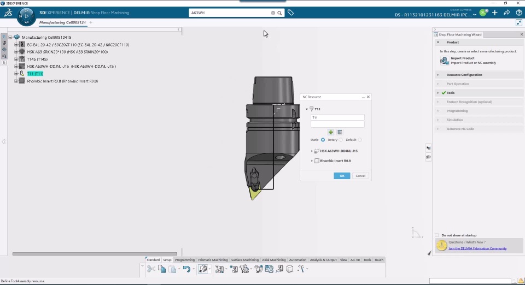
Task: Expand HSK A63WH-DDJNL-J15 in NC Resource dialog
Action: coord(312,151)
